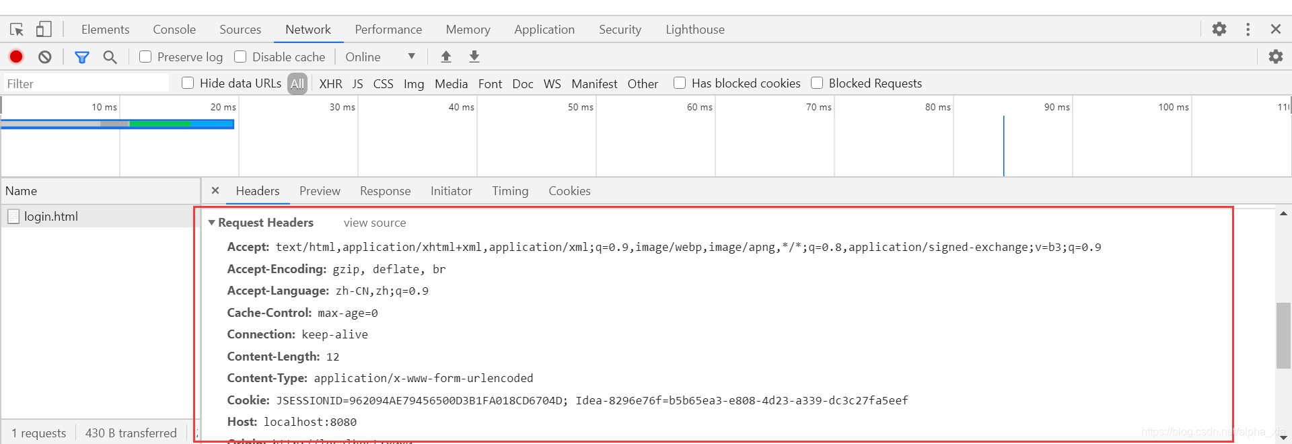Screen dimensions: 1292x444
Task: Open the Initiator detail tab
Action: (451, 191)
